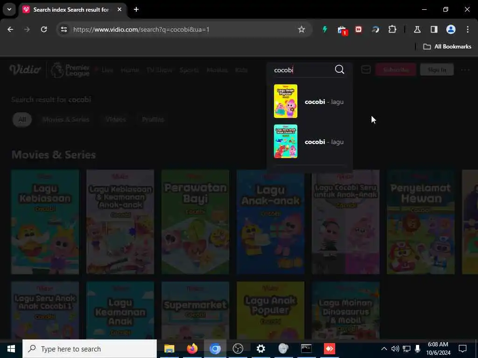Select the Profiles filter tab
This screenshot has height=358, width=478.
pos(153,119)
